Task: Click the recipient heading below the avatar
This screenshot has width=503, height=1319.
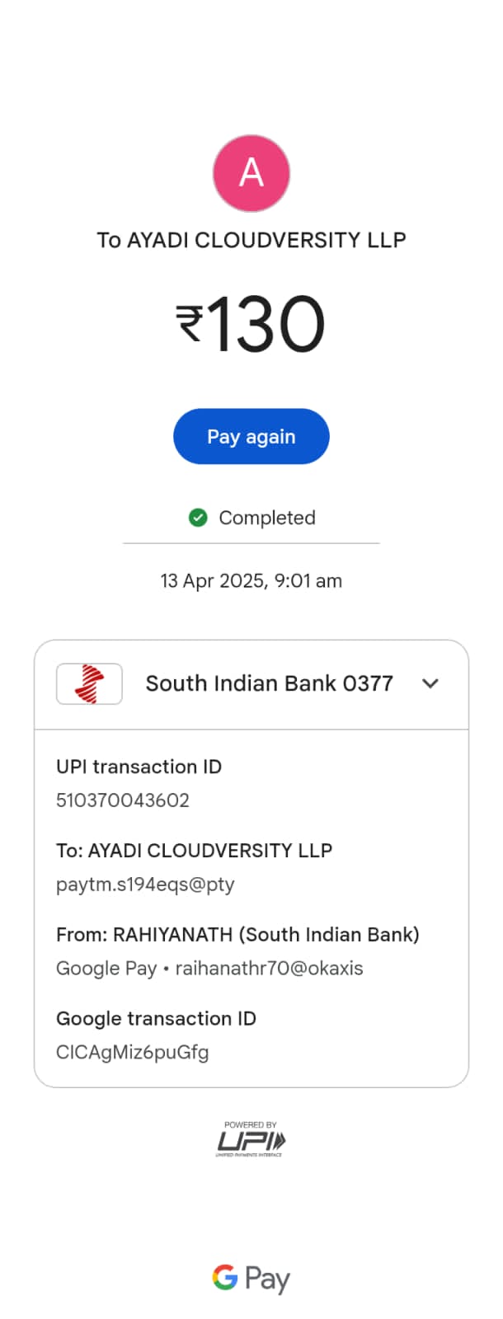Action: (x=251, y=240)
